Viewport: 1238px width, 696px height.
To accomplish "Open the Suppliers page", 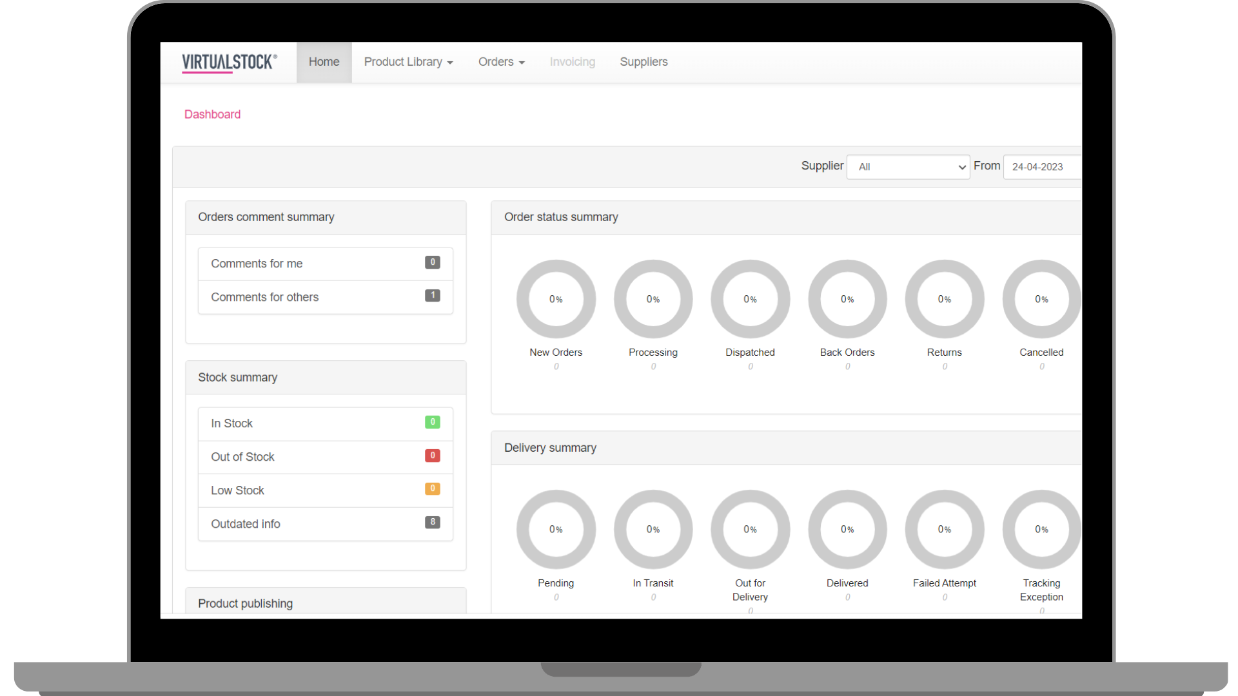I will 644,62.
